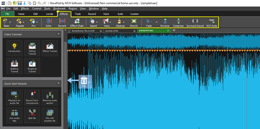Expand the Popular effects dropdown arrow
The height and width of the screenshot is (129, 260).
coord(23,22)
